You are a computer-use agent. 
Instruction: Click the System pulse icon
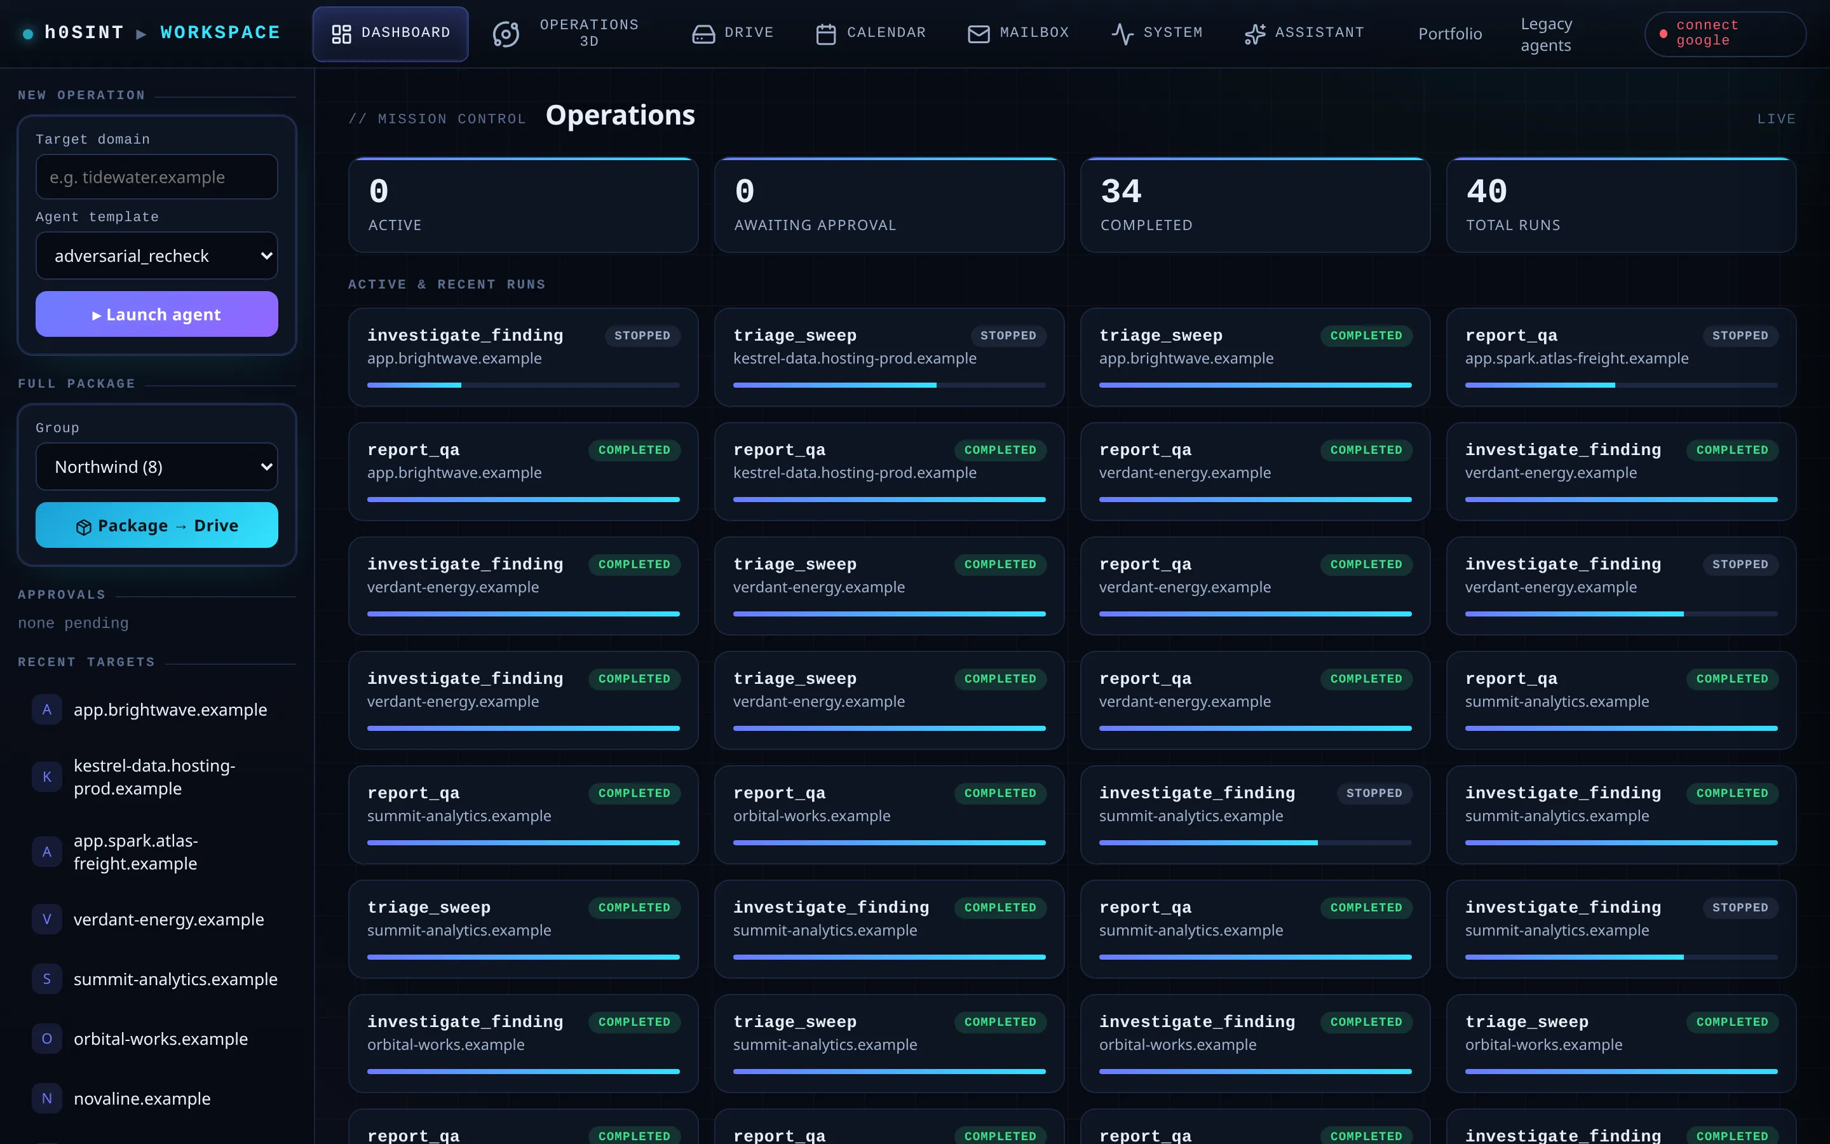click(x=1122, y=33)
